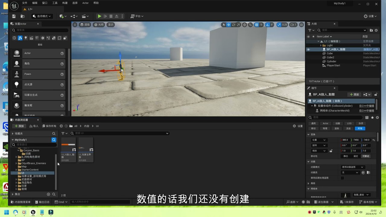Set mobility to 静态
The width and height of the screenshot is (386, 217).
346,156
